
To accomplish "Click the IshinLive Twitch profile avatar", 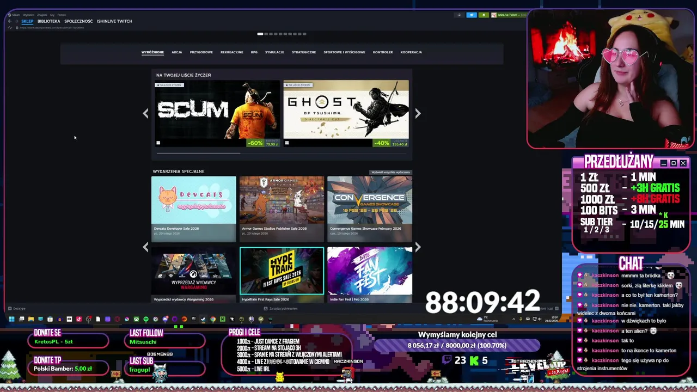I will 494,15.
